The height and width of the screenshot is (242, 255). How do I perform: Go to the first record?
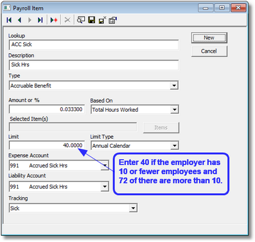click(x=9, y=20)
